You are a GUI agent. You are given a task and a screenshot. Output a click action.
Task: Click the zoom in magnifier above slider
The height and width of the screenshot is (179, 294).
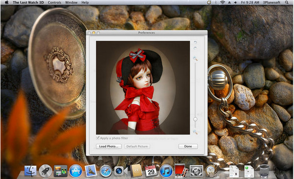[x=195, y=59]
